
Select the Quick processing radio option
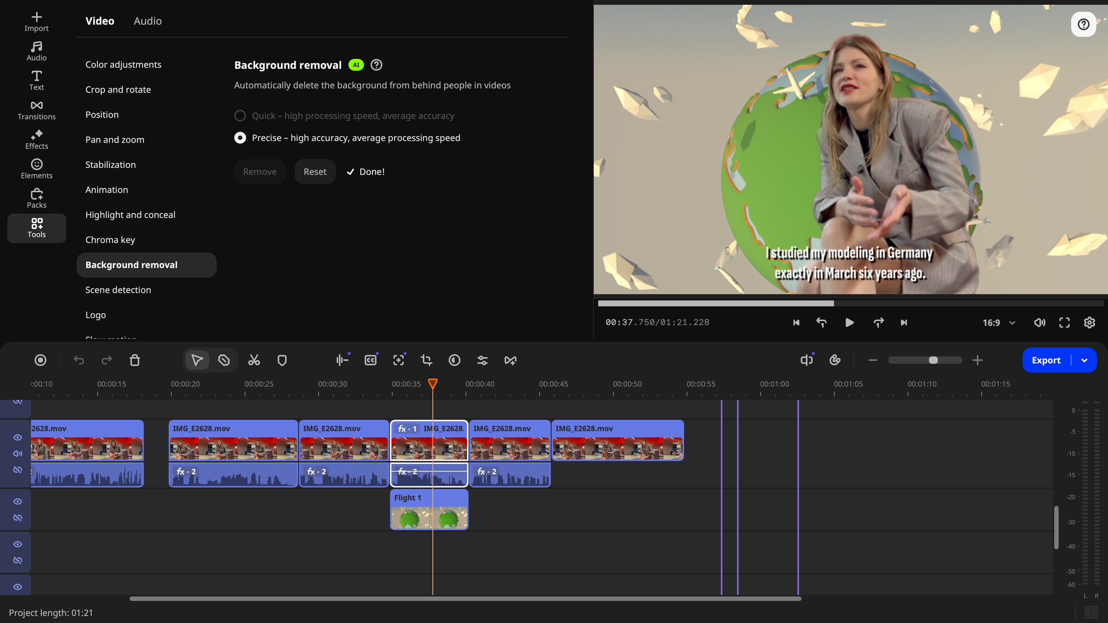(240, 116)
